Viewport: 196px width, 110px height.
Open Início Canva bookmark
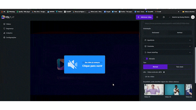click(139, 12)
